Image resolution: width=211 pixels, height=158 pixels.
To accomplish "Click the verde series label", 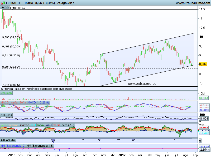I will 4,125.
